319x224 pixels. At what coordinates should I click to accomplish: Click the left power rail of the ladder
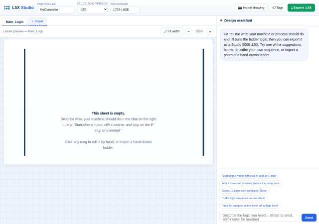(x=24, y=102)
